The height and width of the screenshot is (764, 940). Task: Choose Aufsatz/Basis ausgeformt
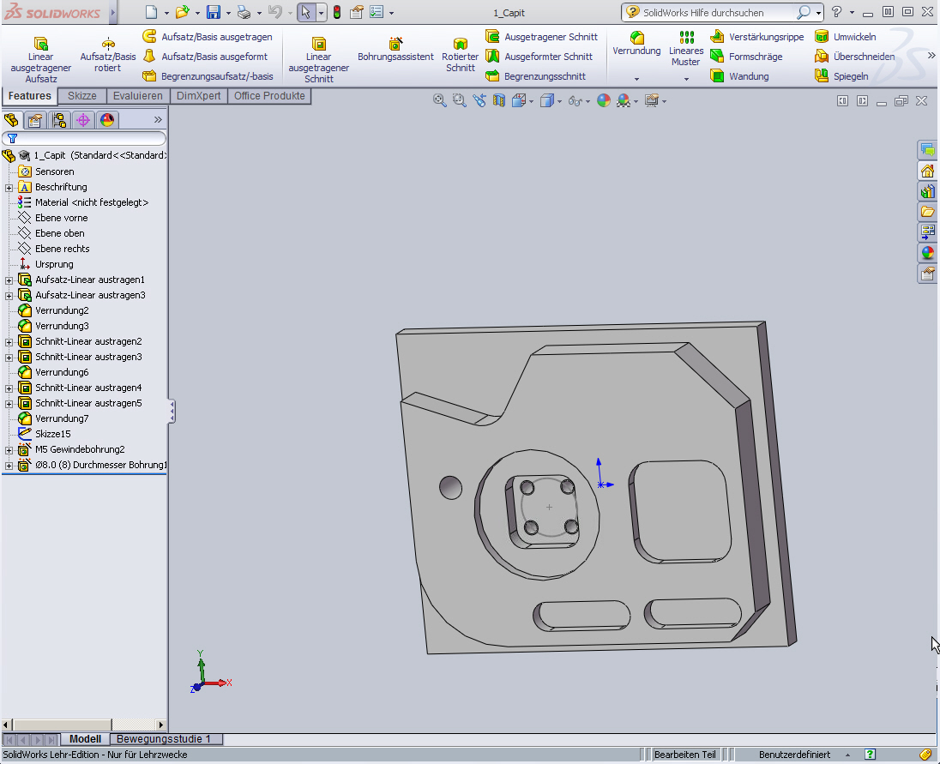pos(205,57)
